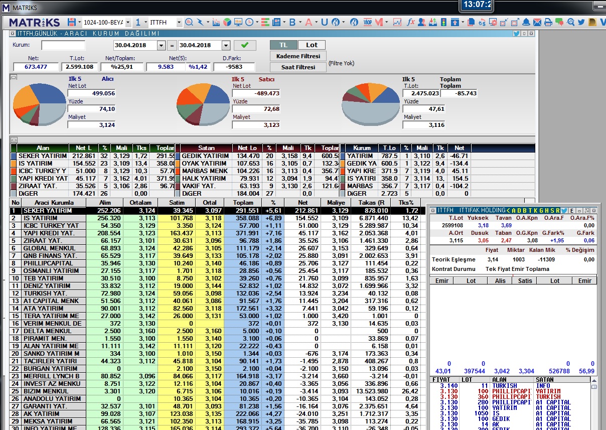Collapse the pie charts section expander
This screenshot has height=430, width=606.
pos(14,77)
